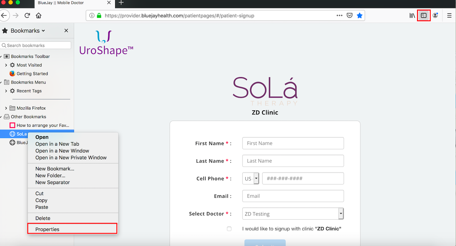The width and height of the screenshot is (456, 246).
Task: Expand the Most Visited folder
Action: [x=6, y=65]
